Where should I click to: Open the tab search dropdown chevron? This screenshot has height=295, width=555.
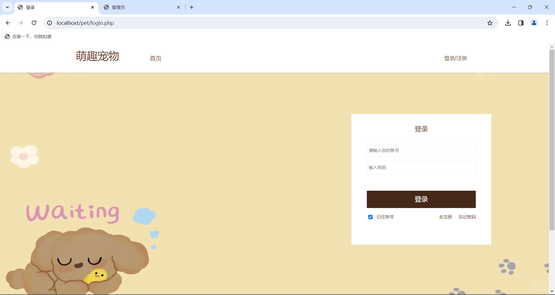pyautogui.click(x=7, y=7)
